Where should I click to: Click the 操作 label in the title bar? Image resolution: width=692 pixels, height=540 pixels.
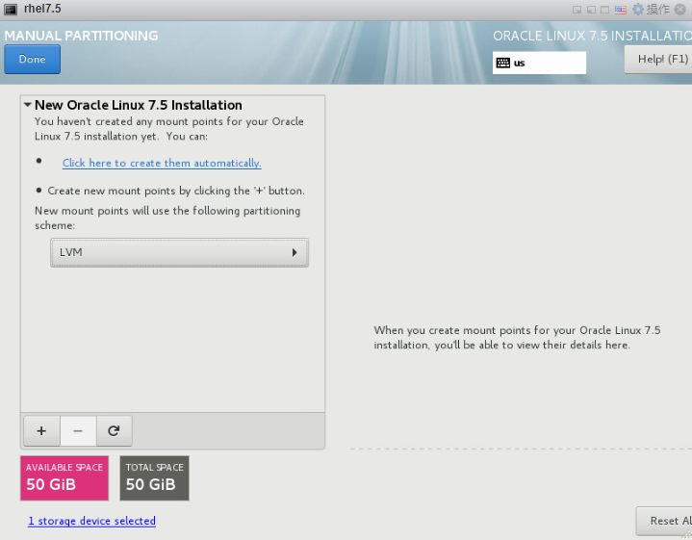pos(658,10)
